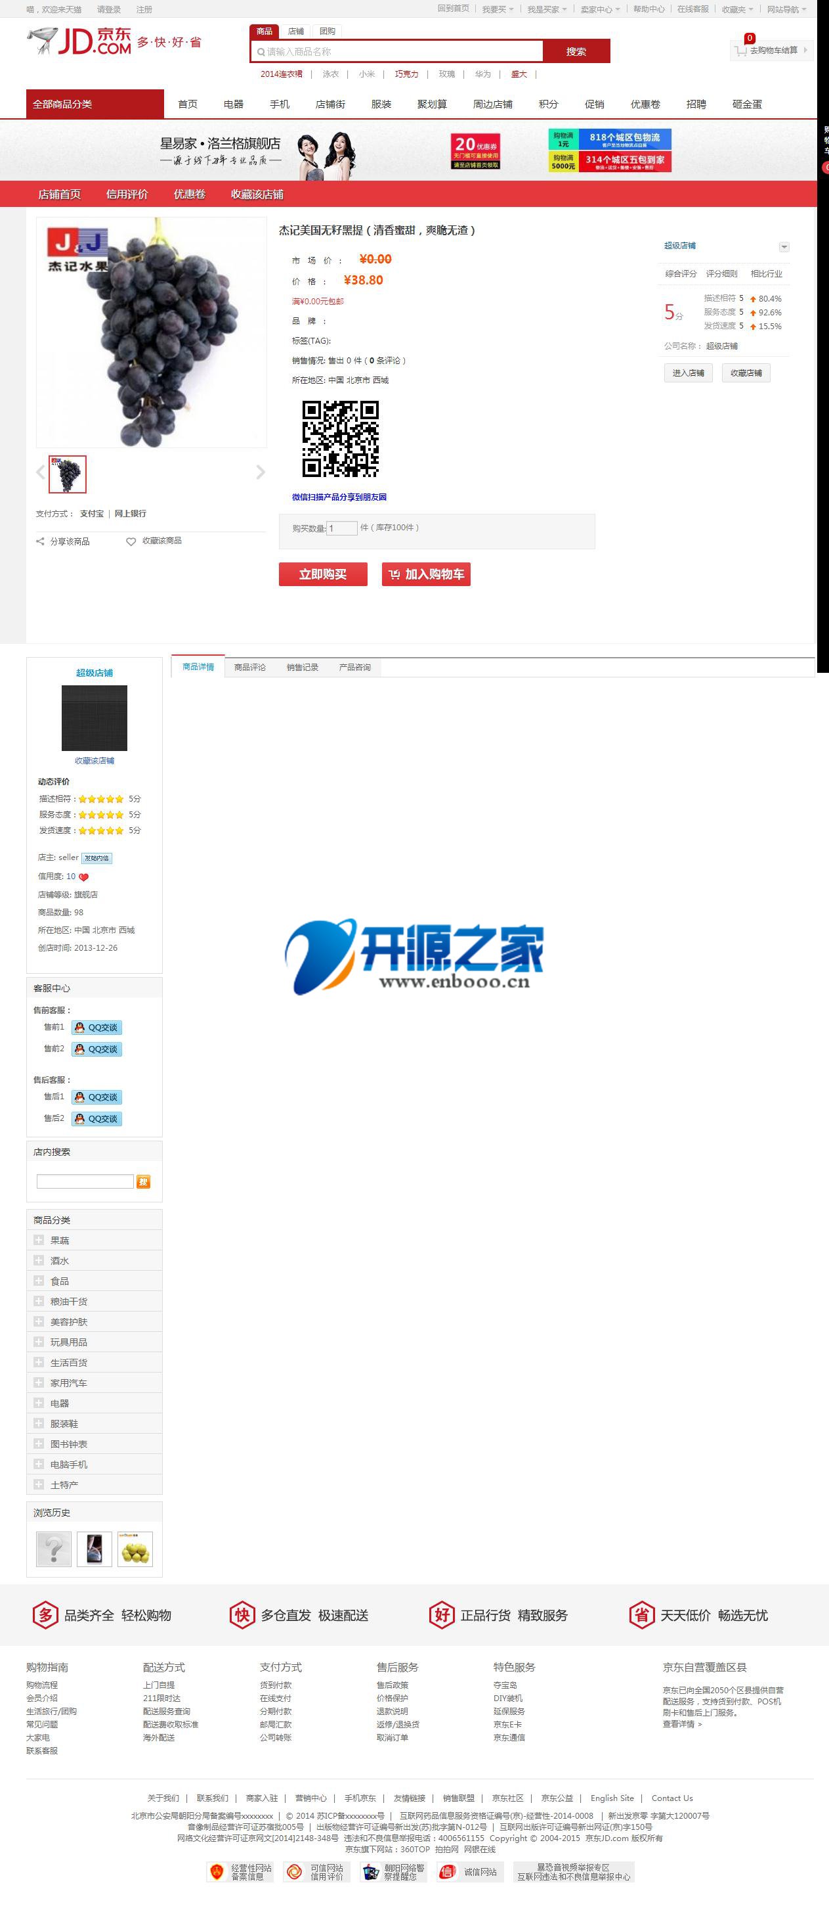The width and height of the screenshot is (829, 1914).
Task: Open the 我要买 dropdown in top bar
Action: pyautogui.click(x=498, y=10)
